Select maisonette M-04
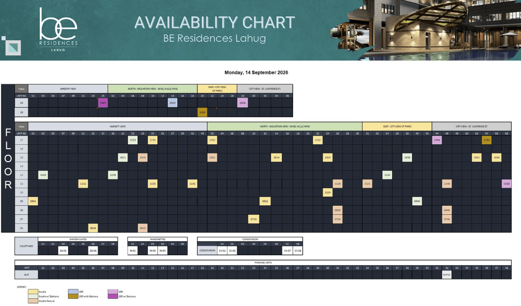Screen dimensions: 521x306 (x=162, y=250)
